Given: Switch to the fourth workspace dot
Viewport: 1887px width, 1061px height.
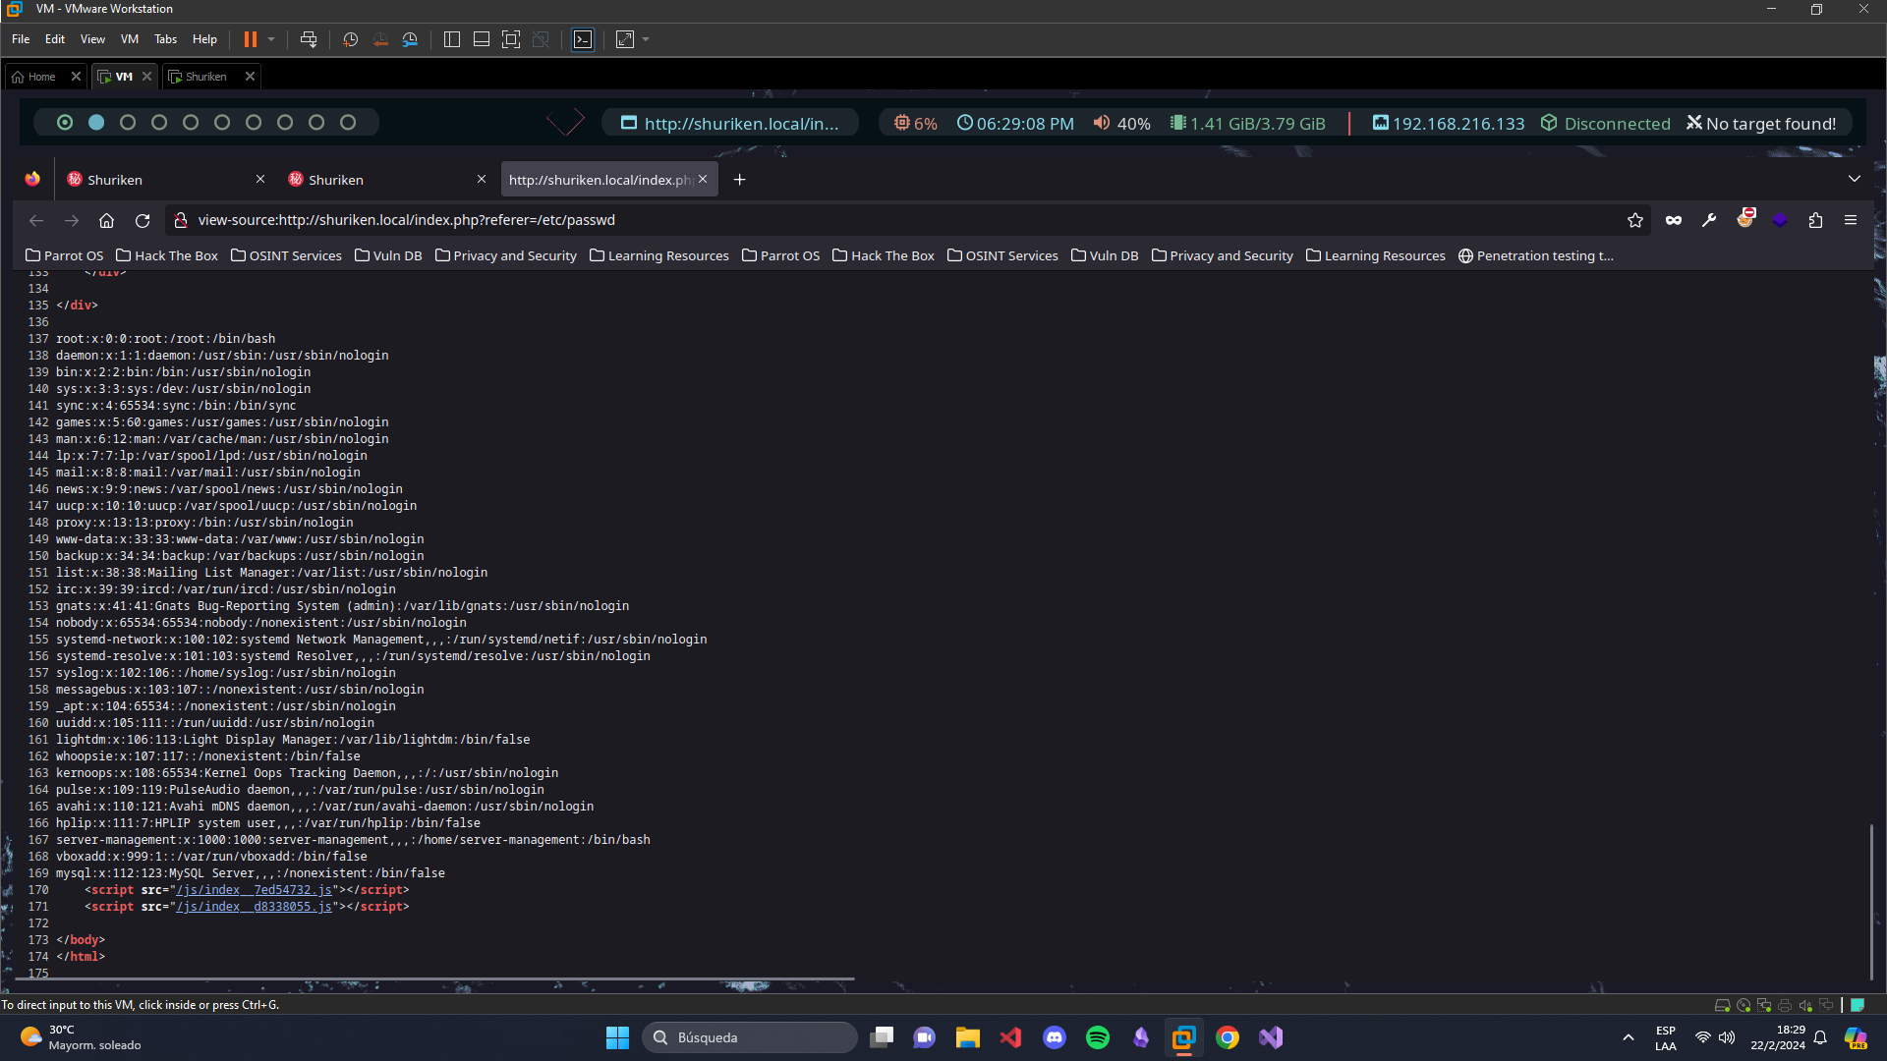Looking at the screenshot, I should [159, 123].
